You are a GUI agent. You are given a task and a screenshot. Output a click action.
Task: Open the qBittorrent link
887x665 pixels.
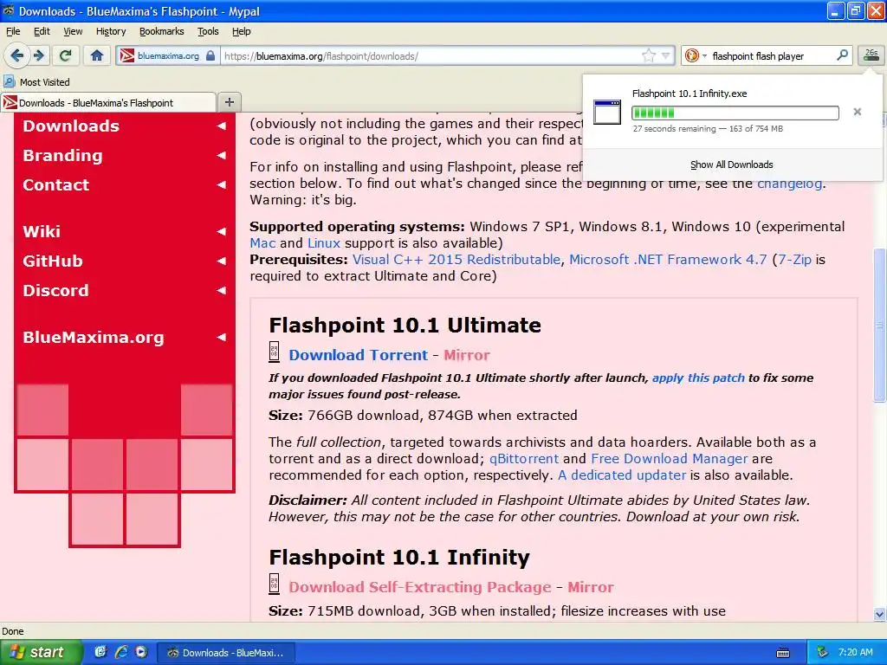524,459
